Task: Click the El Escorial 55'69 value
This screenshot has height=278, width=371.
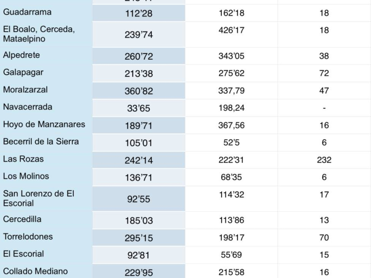Action: [231, 255]
